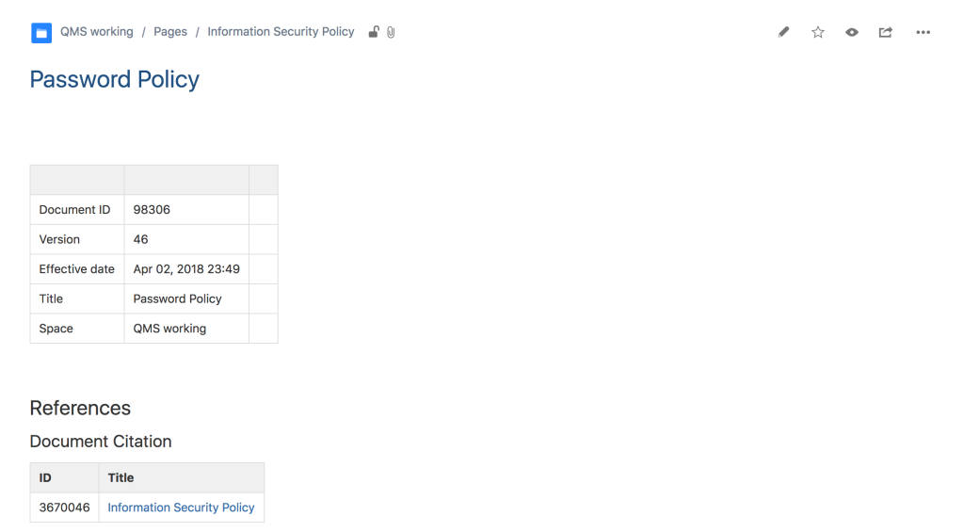The width and height of the screenshot is (964, 532).
Task: Edit the page with the pencil icon
Action: (783, 32)
